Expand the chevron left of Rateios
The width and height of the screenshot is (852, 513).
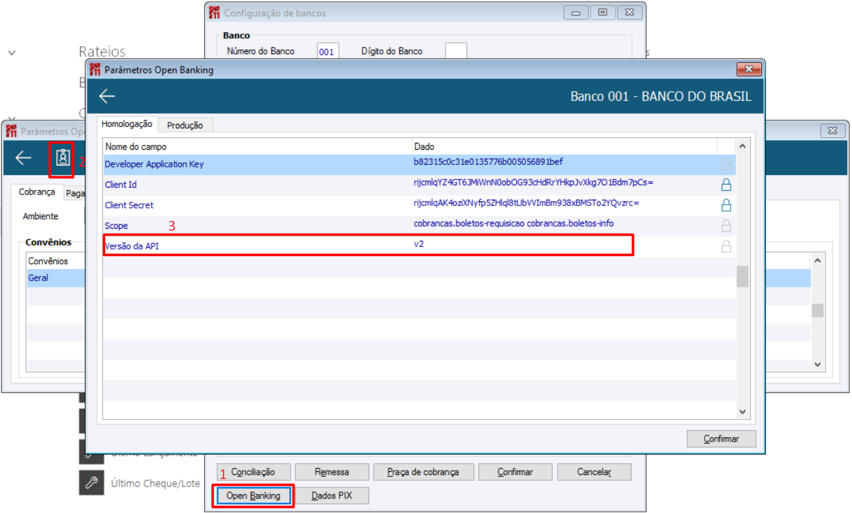pyautogui.click(x=12, y=53)
